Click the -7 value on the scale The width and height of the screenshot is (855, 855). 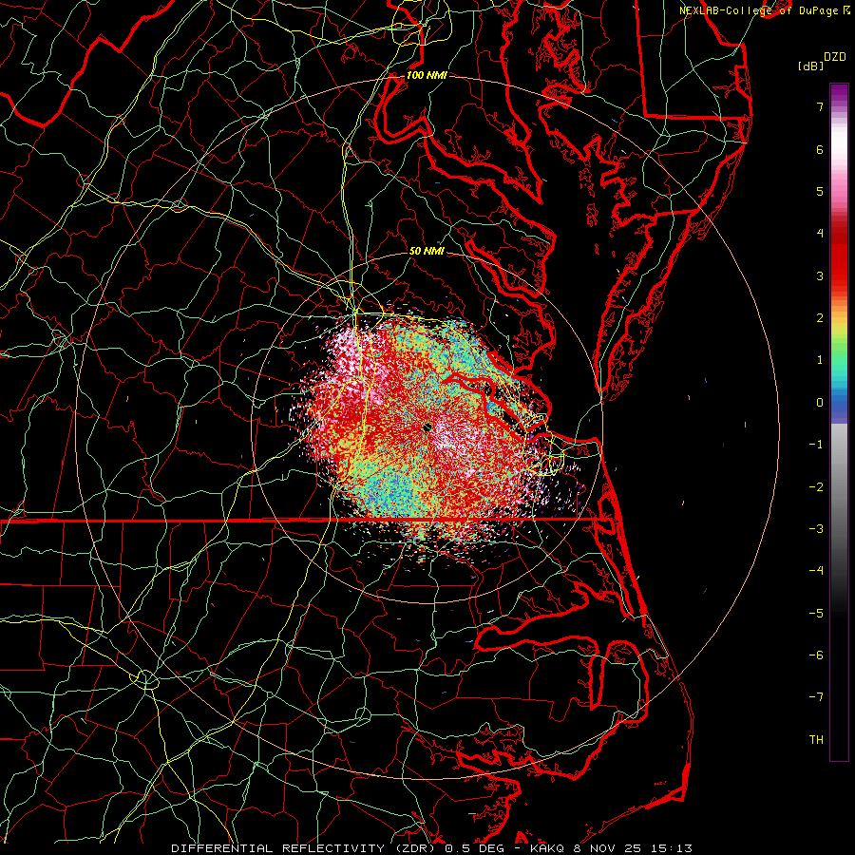click(x=816, y=697)
